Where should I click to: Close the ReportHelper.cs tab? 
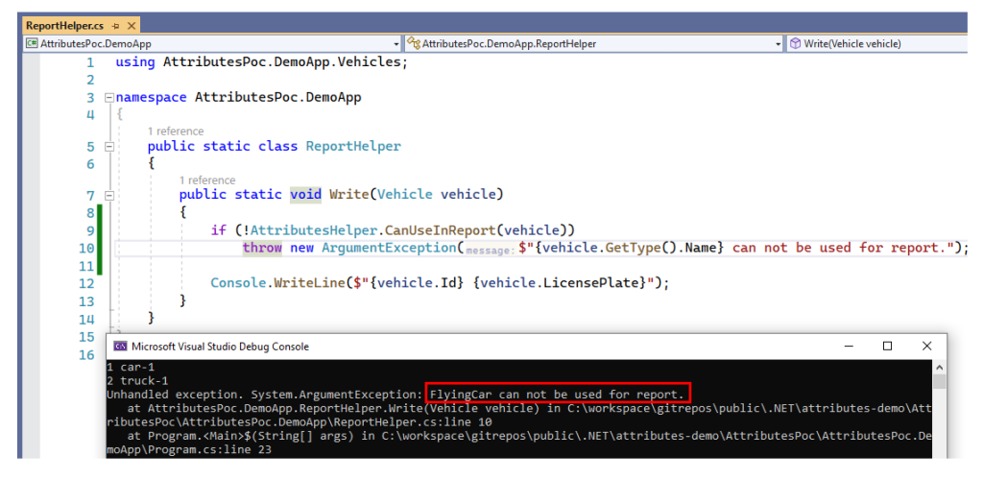coord(132,26)
